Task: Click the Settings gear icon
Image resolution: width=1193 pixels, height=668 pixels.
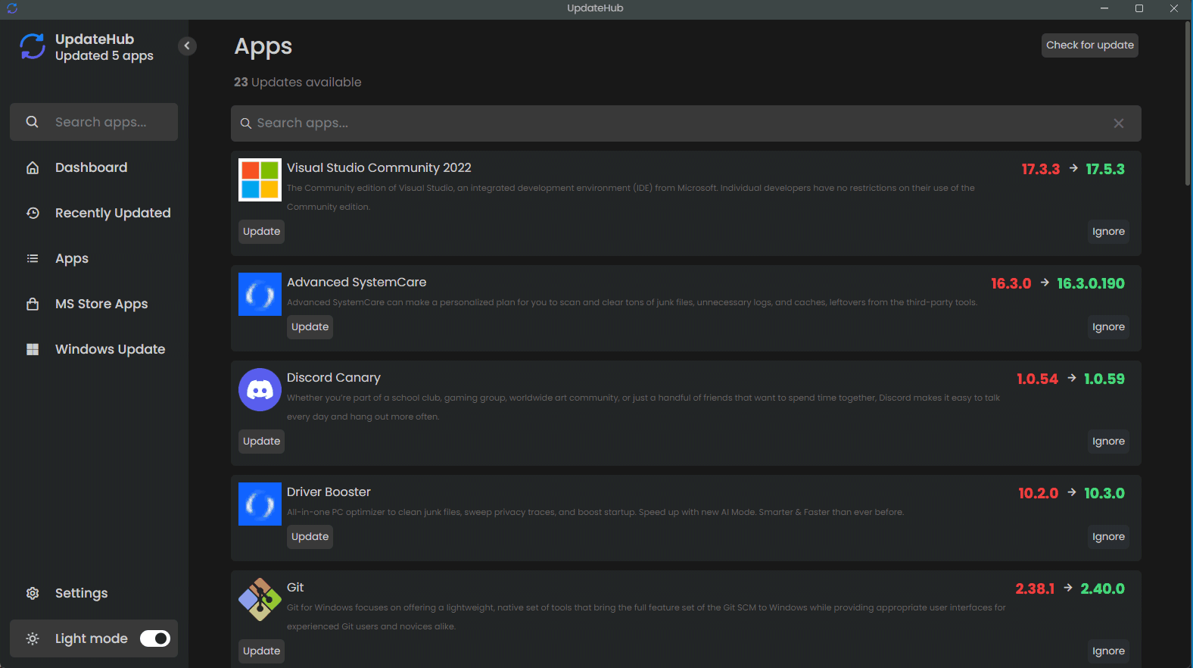Action: (x=33, y=593)
